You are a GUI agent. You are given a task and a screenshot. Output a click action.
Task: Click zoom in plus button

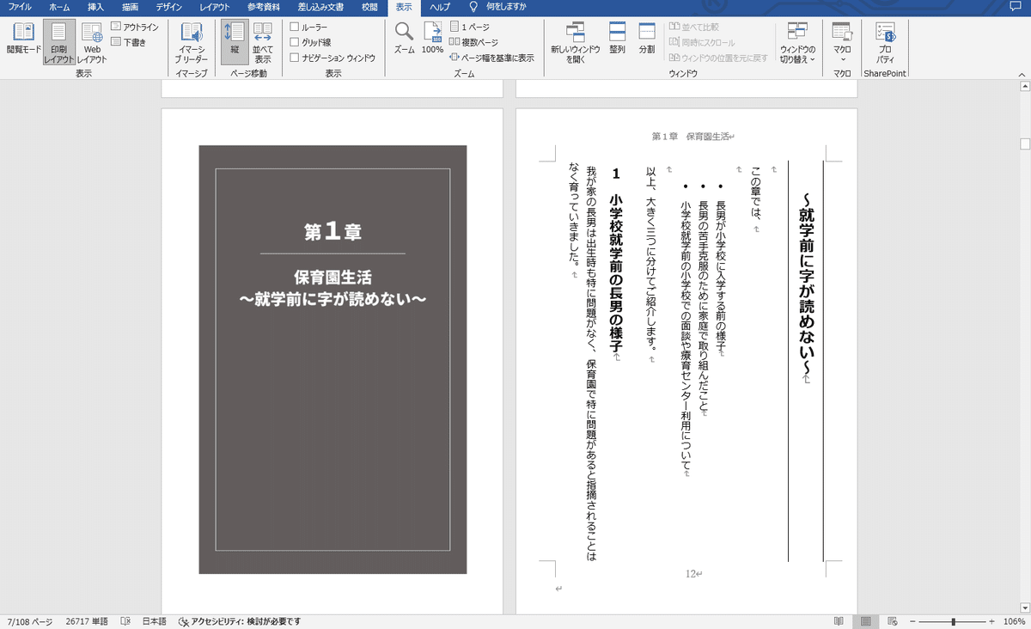[x=991, y=620]
